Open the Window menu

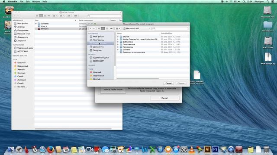coord(36,1)
